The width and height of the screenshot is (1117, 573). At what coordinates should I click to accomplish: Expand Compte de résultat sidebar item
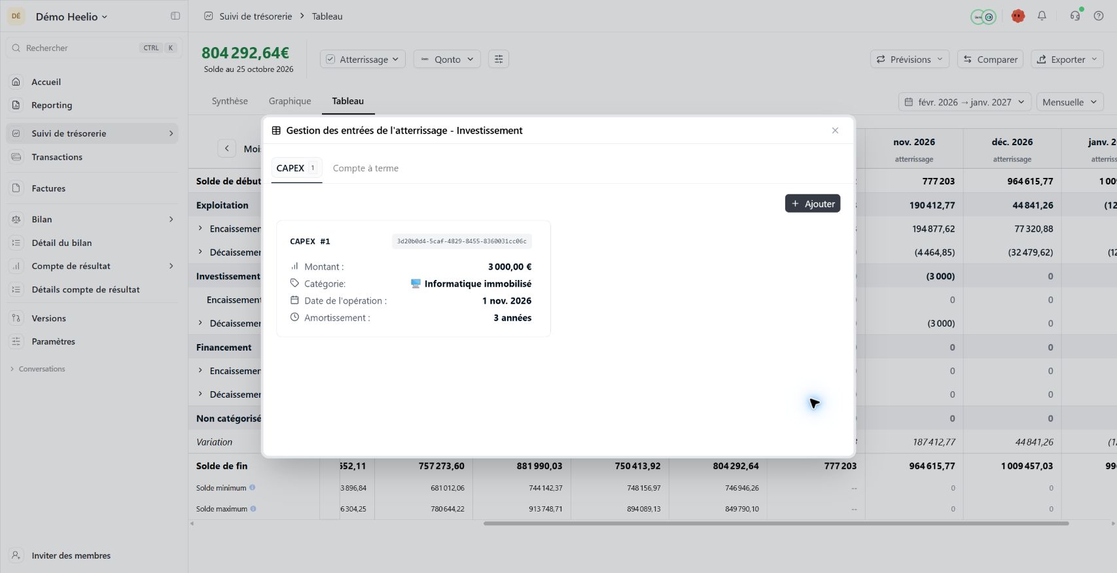coord(171,266)
